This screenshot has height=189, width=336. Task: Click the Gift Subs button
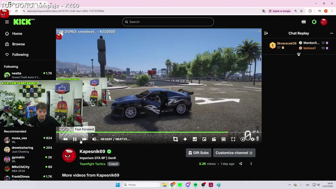click(199, 153)
